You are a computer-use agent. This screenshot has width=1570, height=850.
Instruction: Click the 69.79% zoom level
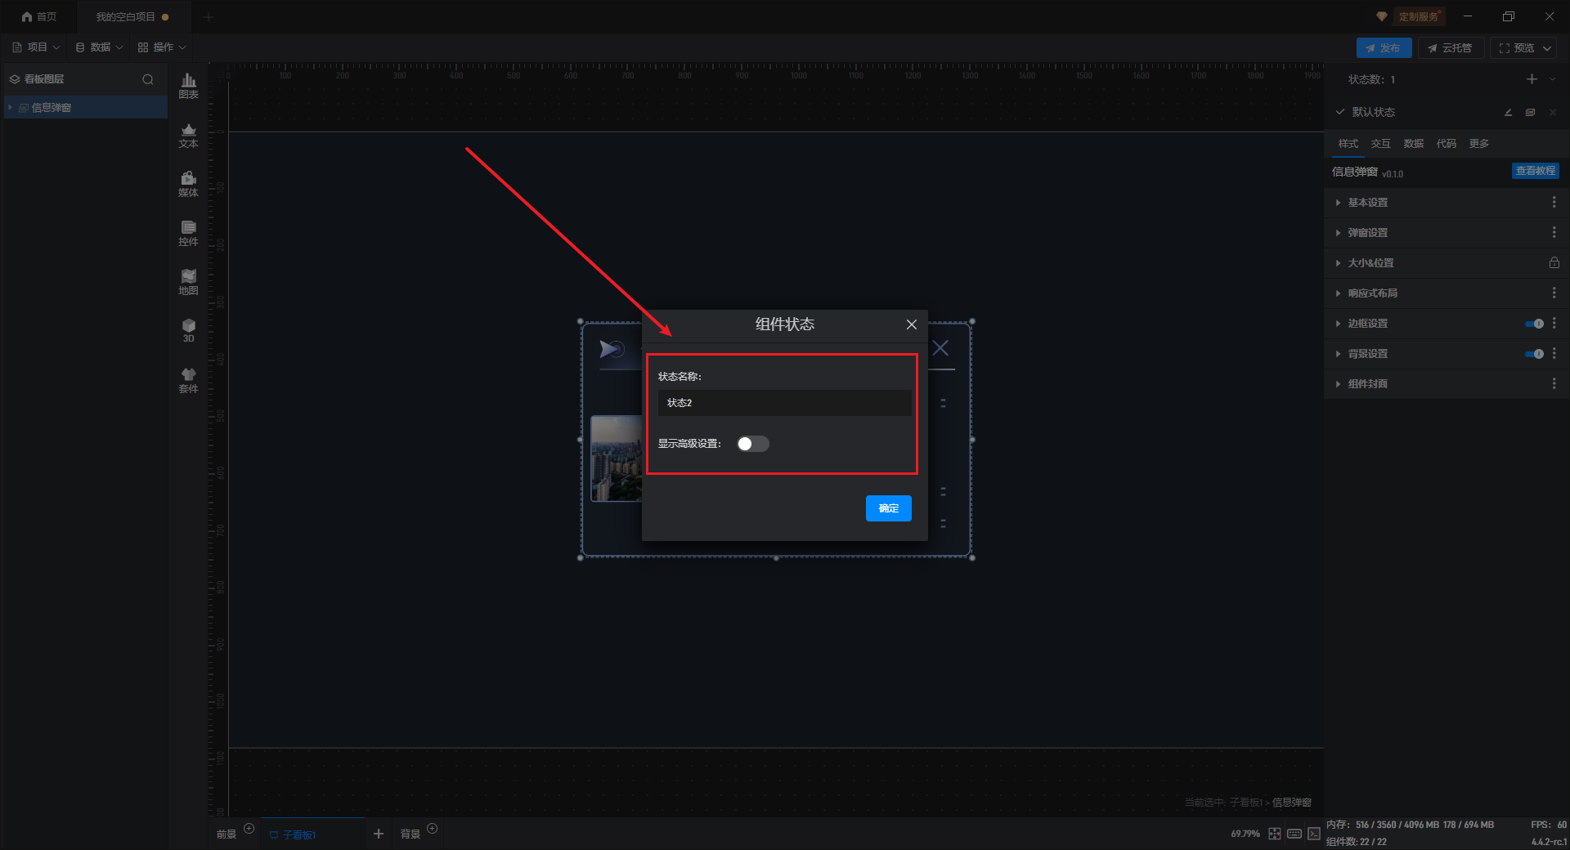1245,834
